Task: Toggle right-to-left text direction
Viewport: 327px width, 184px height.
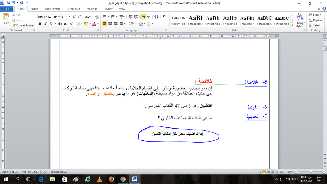Action: (x=149, y=17)
